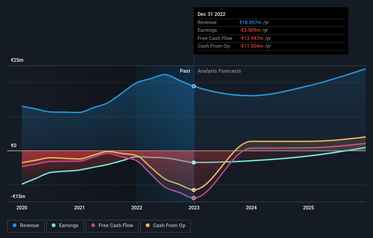Viewport: 373px width, 238px height.
Task: Click the Cash From Op label in tooltip
Action: (214, 46)
